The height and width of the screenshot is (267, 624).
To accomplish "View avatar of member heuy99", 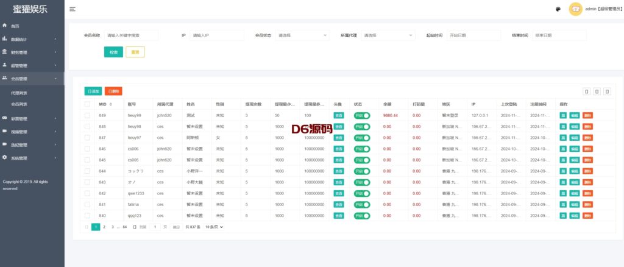I will 339,115.
